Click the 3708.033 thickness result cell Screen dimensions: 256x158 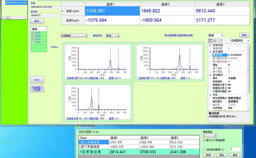(x=154, y=152)
